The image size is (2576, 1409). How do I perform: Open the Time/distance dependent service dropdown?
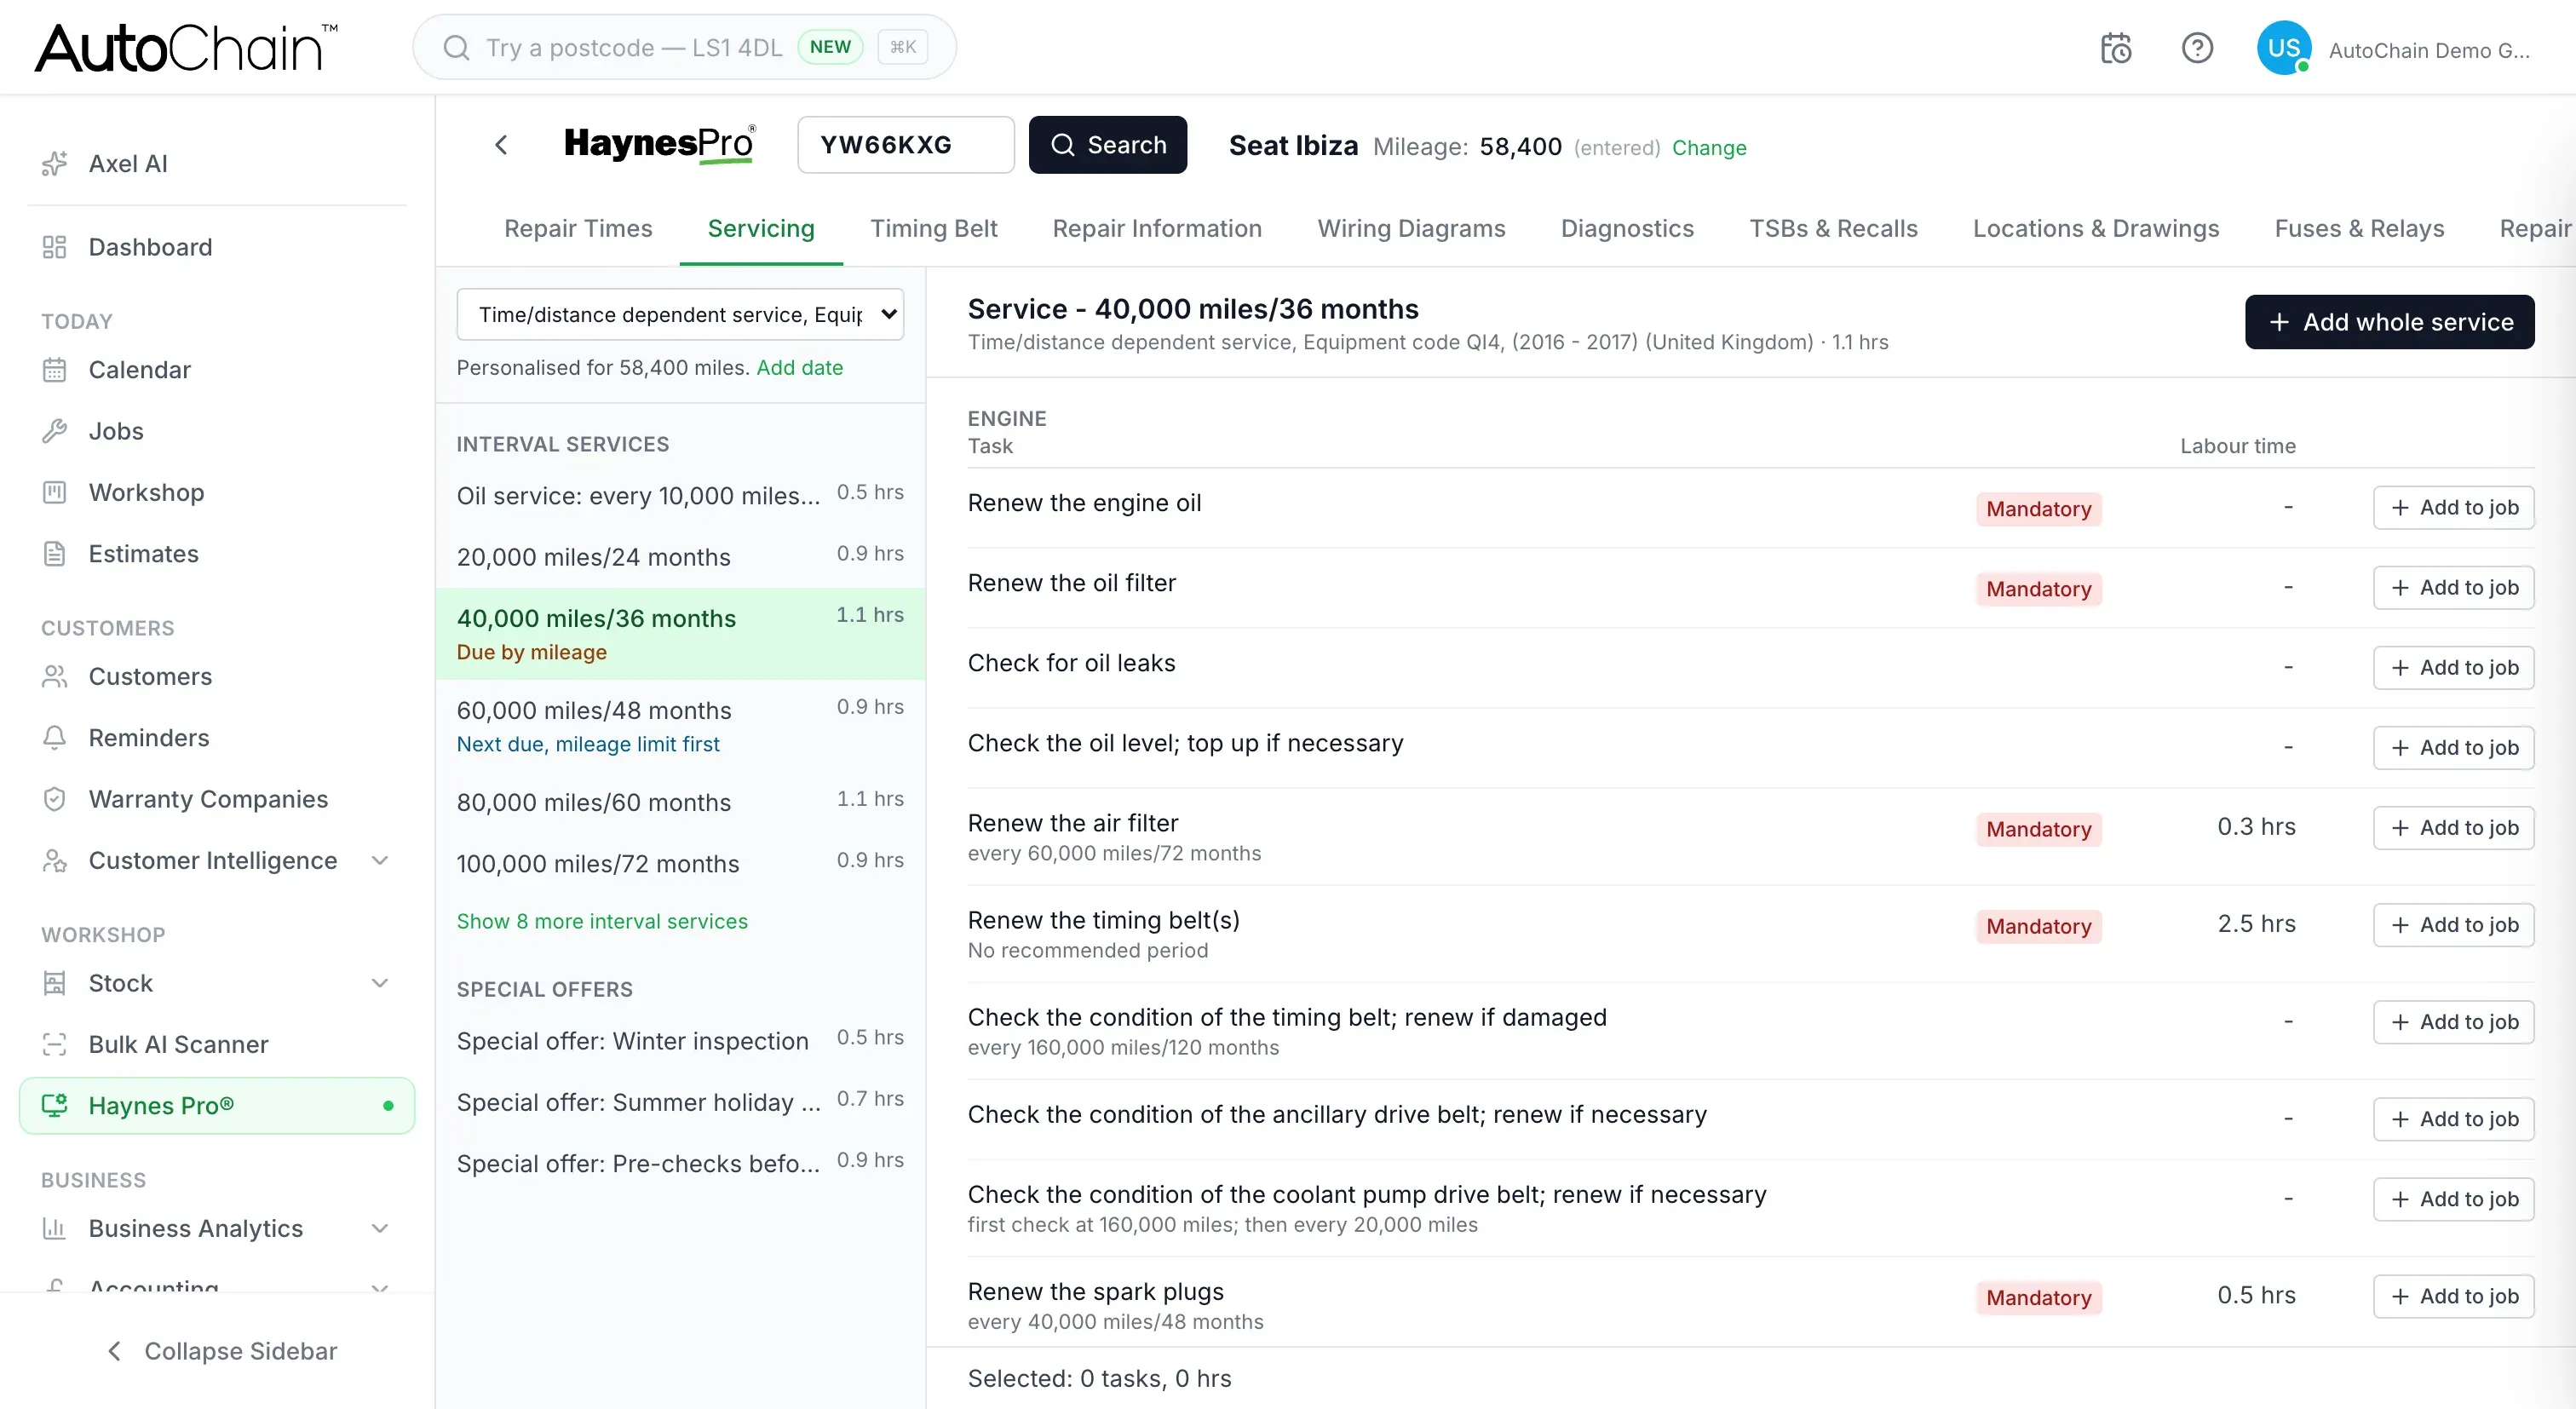pyautogui.click(x=680, y=314)
